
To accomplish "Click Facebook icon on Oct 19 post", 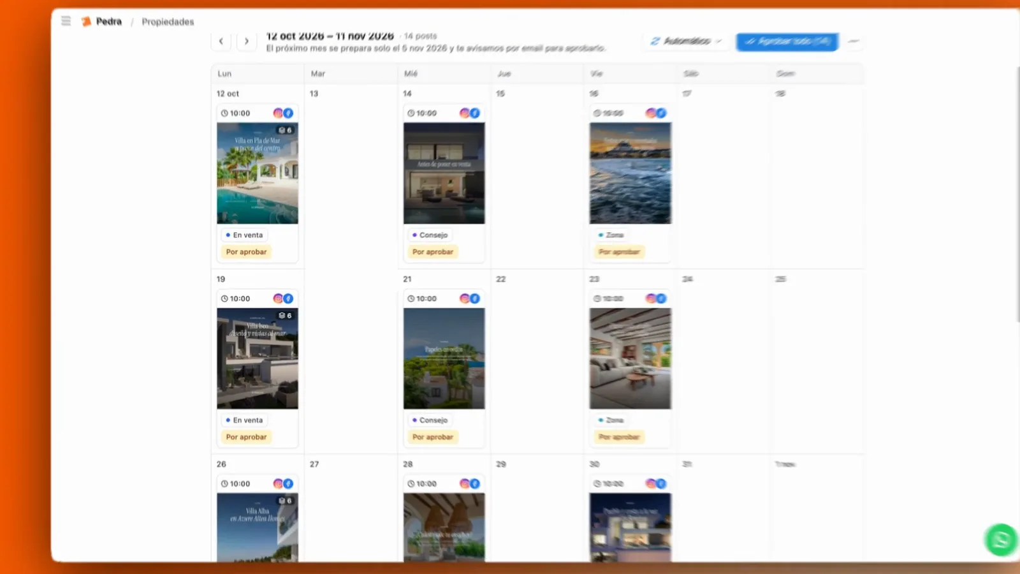I will point(288,298).
